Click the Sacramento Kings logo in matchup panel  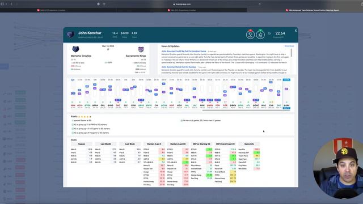pos(141,49)
